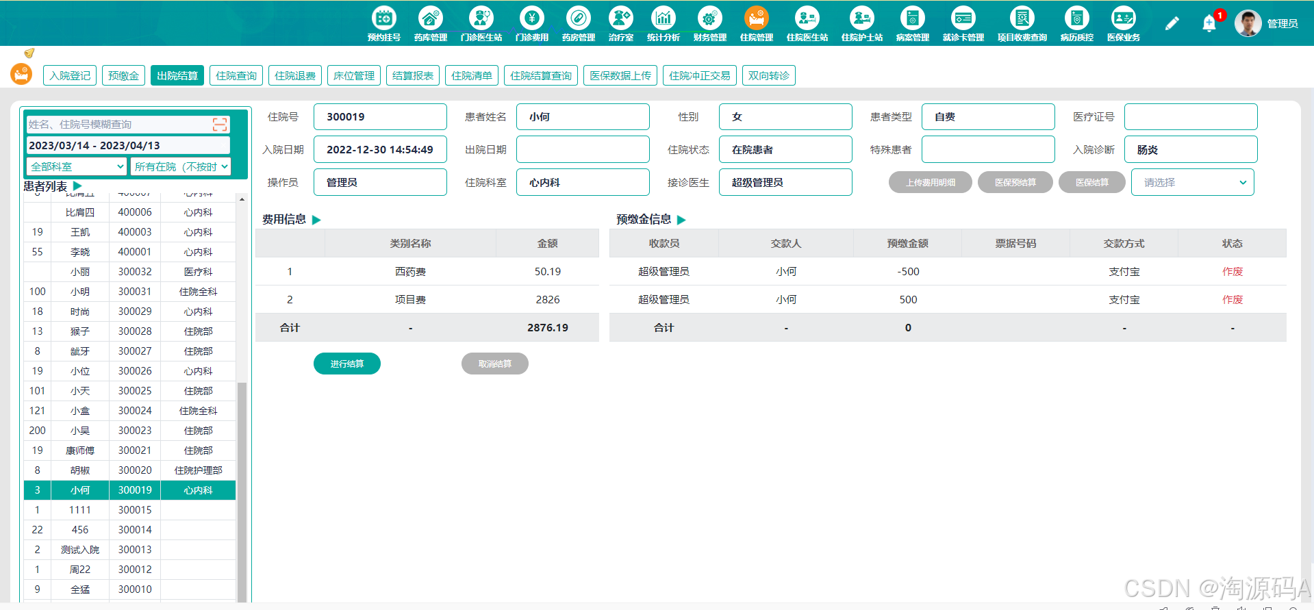Click the 西药费 fee row
The image size is (1314, 610).
click(x=427, y=272)
